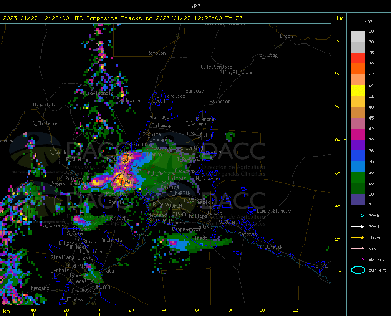Screen dimensions: 391x316
Task: Click the 20 dBZ green legend swatch
Action: [358, 178]
